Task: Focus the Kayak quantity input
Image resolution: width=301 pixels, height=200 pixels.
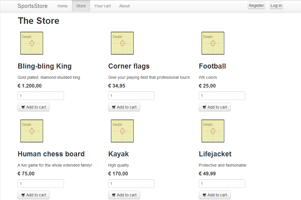Action: 131,184
